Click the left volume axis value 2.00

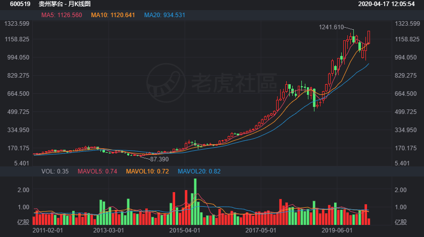pos(23,190)
